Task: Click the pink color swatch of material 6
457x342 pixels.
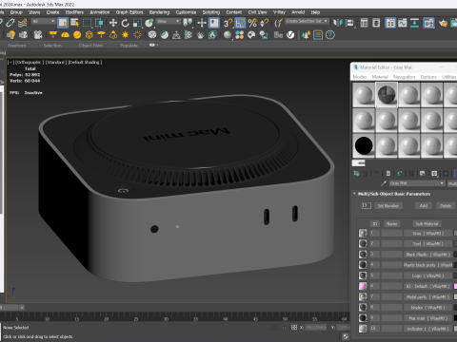Action: click(455, 286)
